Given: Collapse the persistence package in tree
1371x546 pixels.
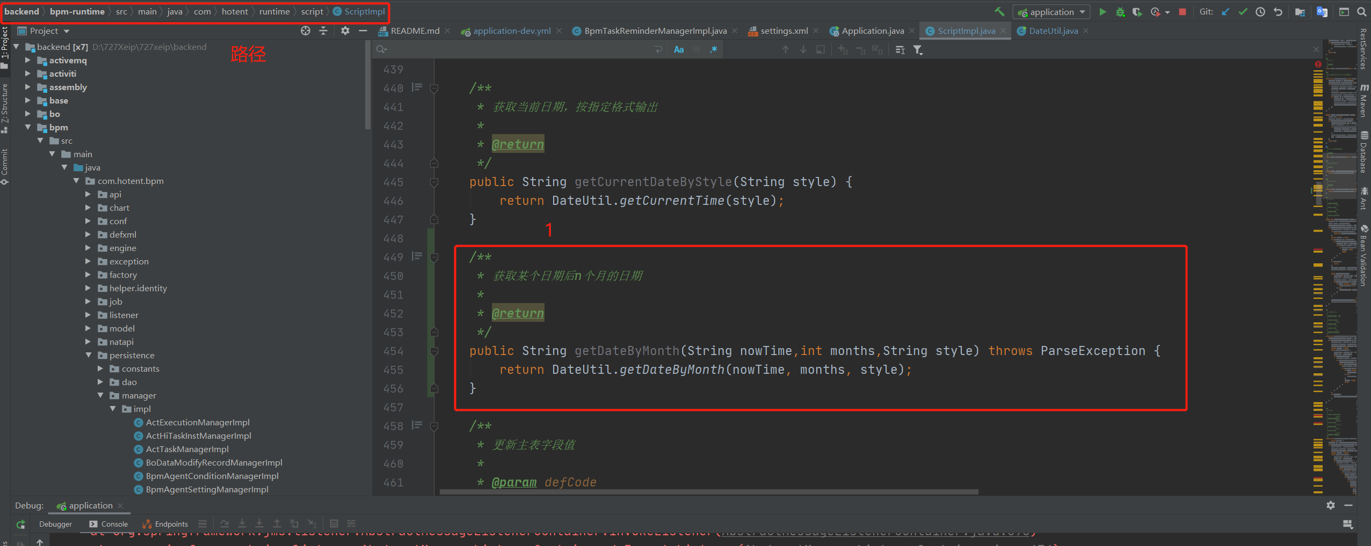Looking at the screenshot, I should [x=89, y=355].
